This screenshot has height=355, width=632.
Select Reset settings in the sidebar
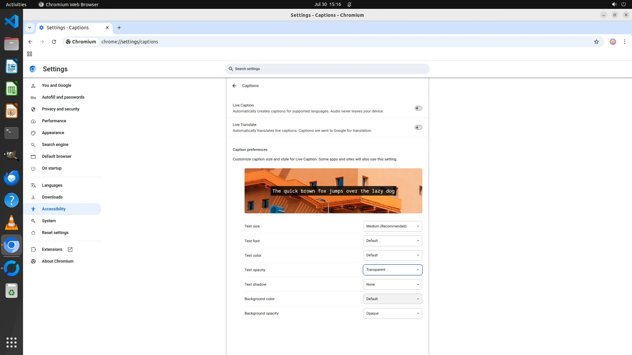click(55, 233)
